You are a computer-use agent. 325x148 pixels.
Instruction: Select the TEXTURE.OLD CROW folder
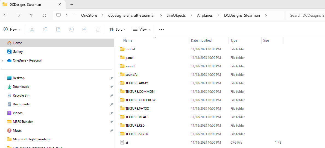[140, 100]
